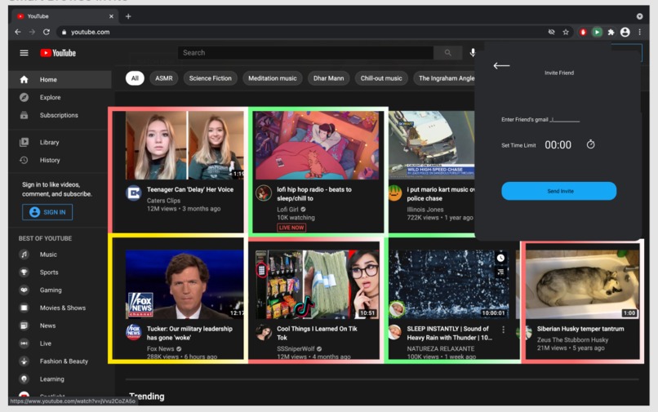Click Caters Clips channel avatar
The height and width of the screenshot is (412, 658).
click(x=134, y=193)
